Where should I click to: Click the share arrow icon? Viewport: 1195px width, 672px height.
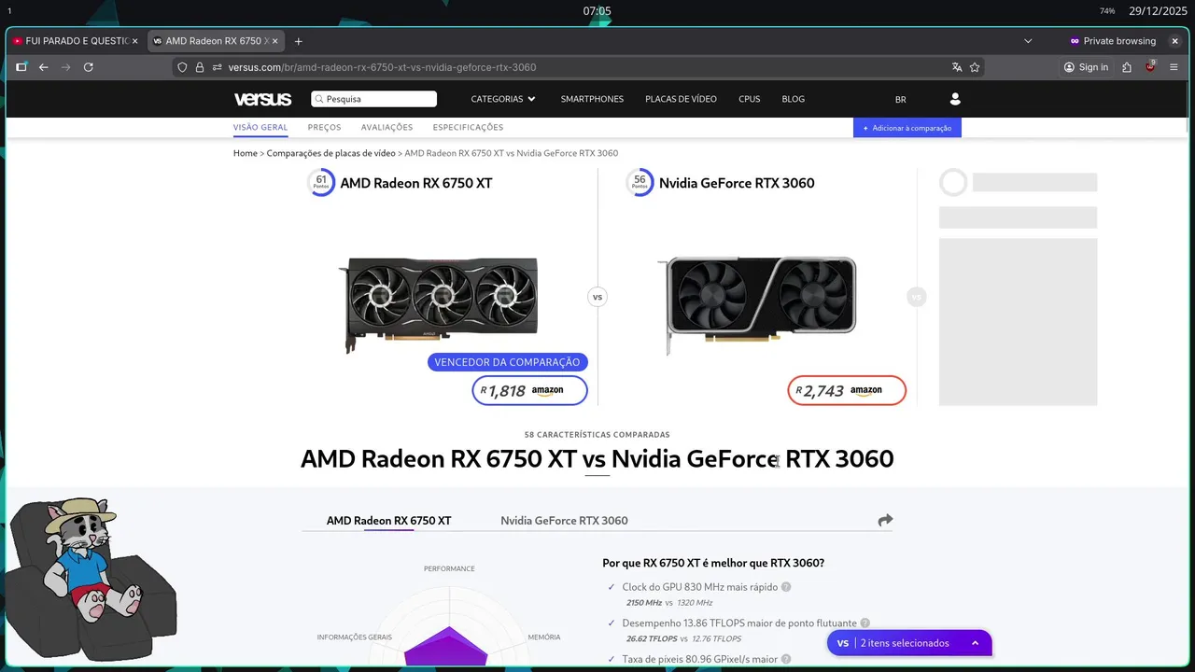885,520
